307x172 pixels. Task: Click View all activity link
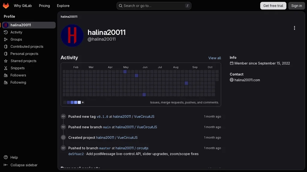215,58
